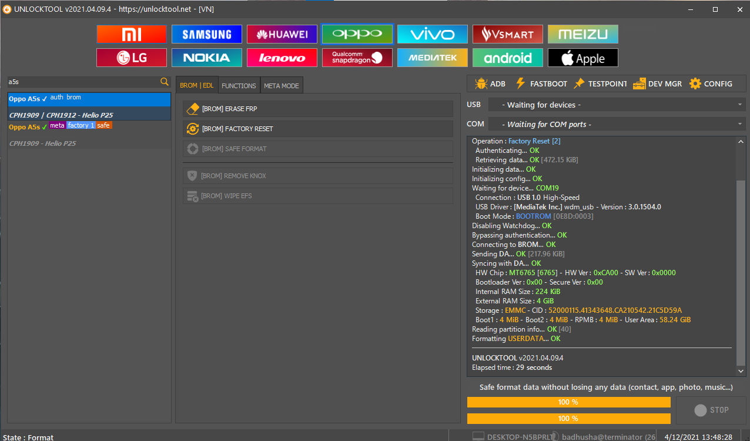The height and width of the screenshot is (441, 750).
Task: Switch to the FUNCTIONS tab
Action: tap(239, 86)
